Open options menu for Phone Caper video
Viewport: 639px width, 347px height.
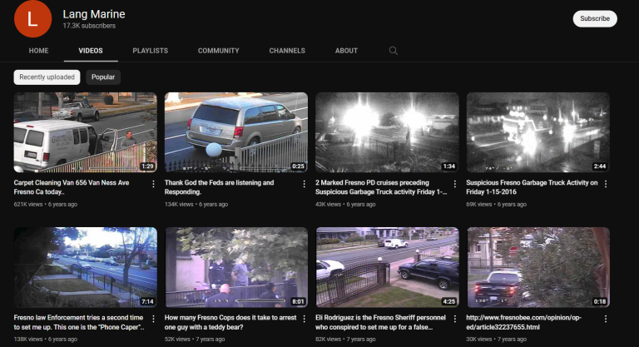click(x=153, y=319)
